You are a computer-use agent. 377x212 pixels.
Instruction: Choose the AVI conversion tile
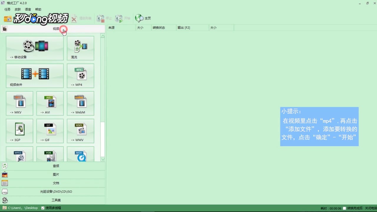point(50,103)
